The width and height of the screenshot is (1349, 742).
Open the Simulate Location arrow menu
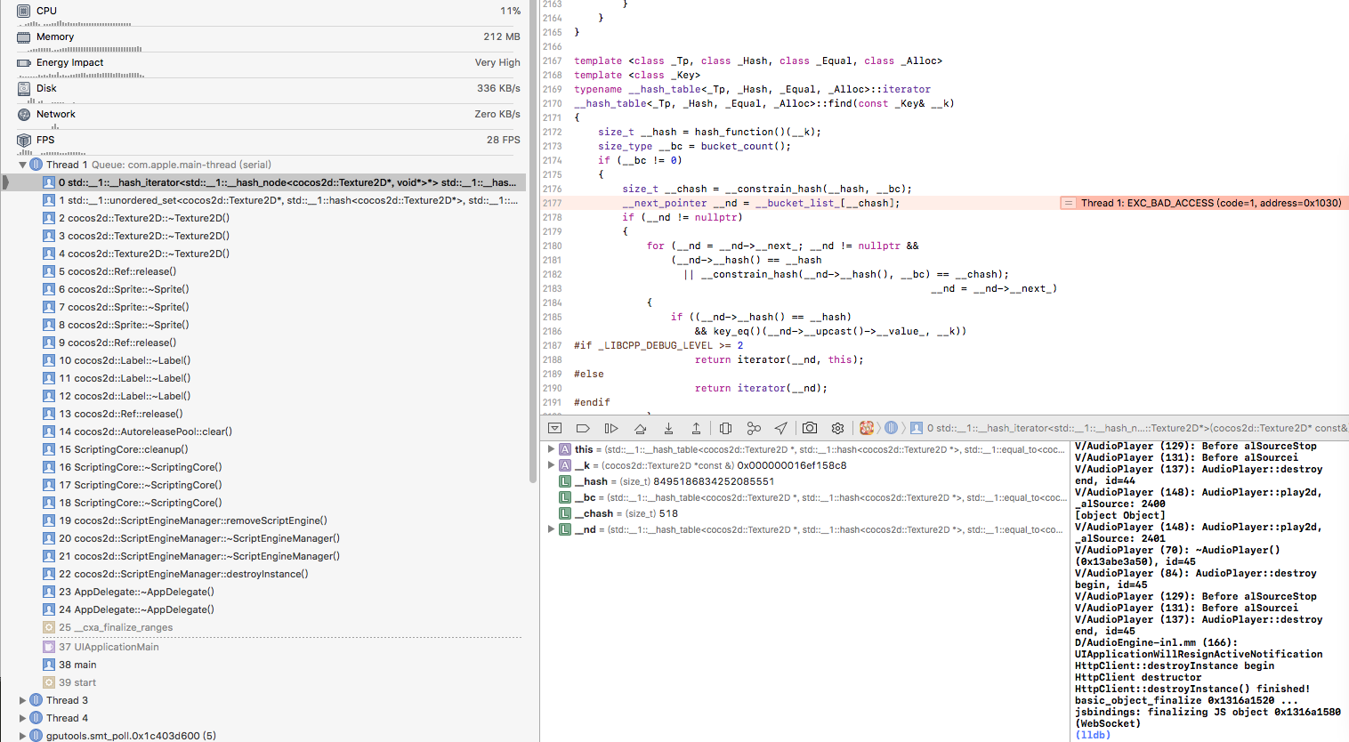[x=780, y=428]
